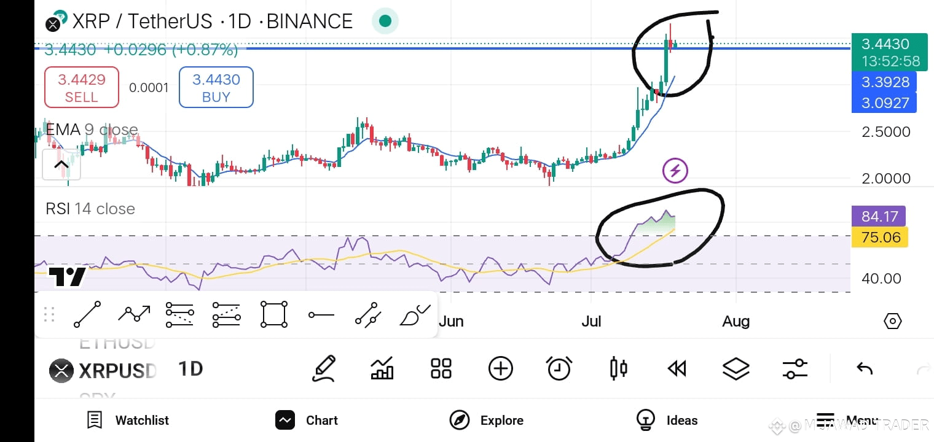Click the 3.0927 EMA value label
This screenshot has width=934, height=442.
[x=884, y=103]
